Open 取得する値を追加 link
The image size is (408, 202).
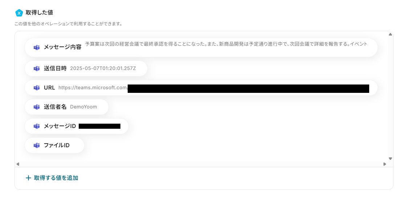point(52,178)
